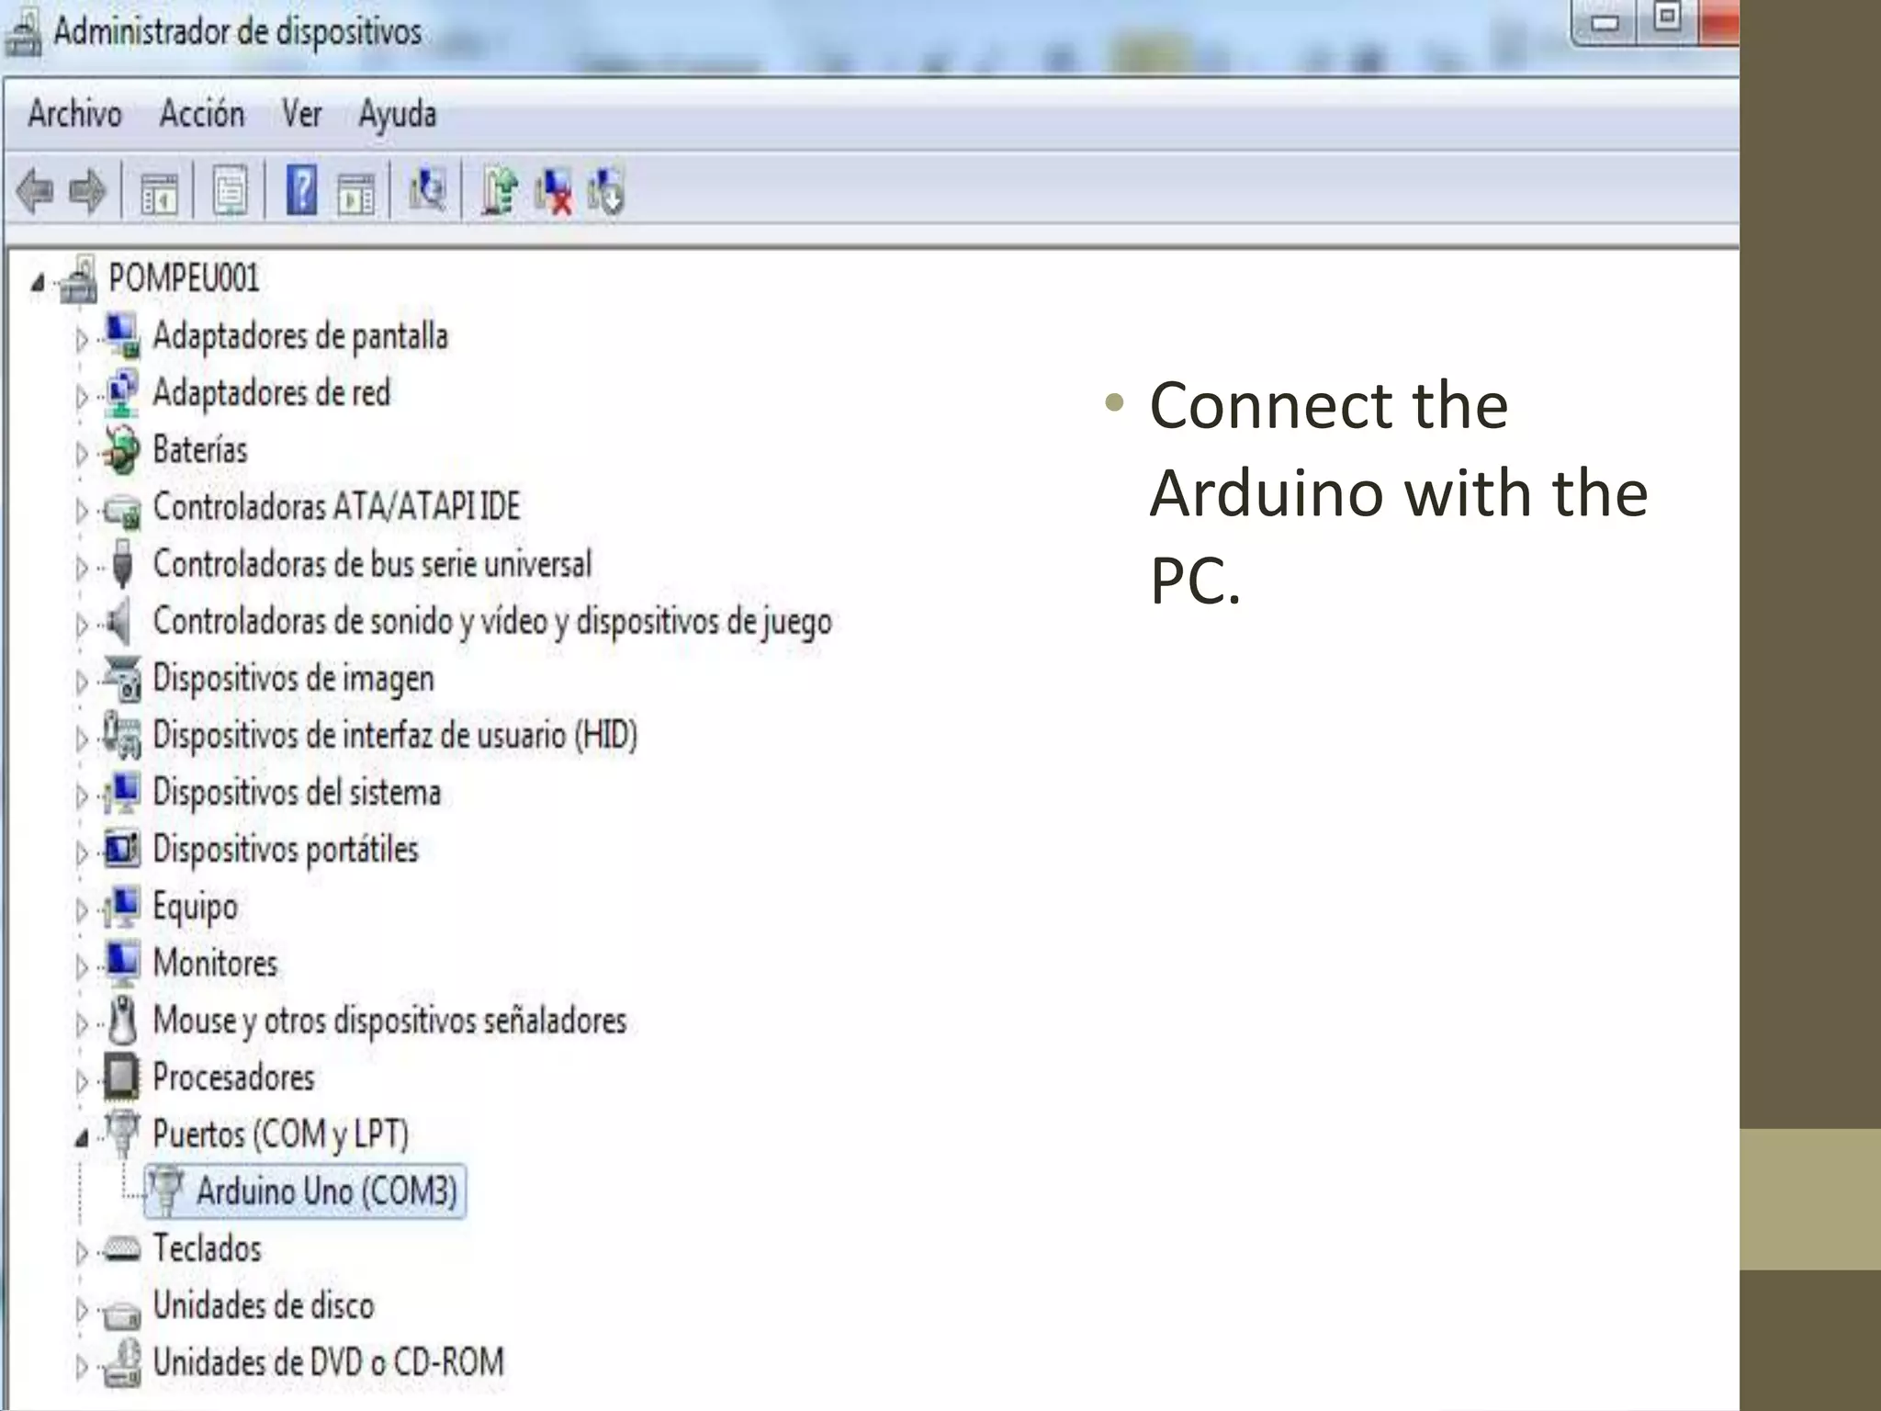Click the HID interface devices icon

(x=122, y=736)
